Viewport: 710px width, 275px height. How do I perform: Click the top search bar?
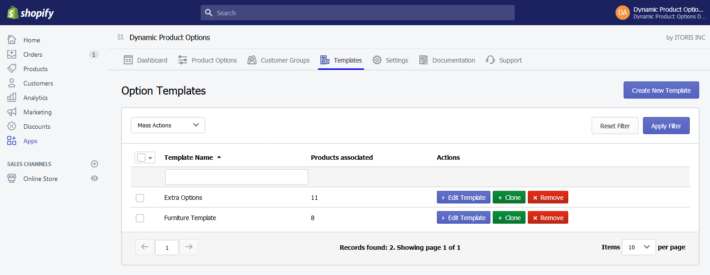pos(358,13)
